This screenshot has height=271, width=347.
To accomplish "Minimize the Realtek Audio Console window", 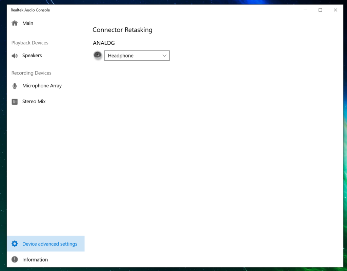I will pos(305,10).
